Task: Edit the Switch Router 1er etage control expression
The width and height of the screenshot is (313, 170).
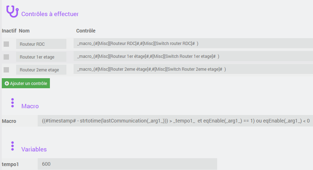Action: (x=193, y=56)
